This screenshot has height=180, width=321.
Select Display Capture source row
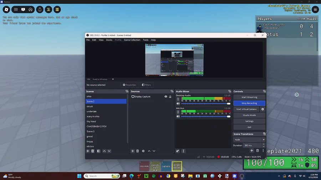[152, 96]
